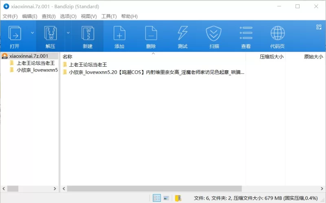Click left arrow of file list scrollbar

(x=64, y=189)
